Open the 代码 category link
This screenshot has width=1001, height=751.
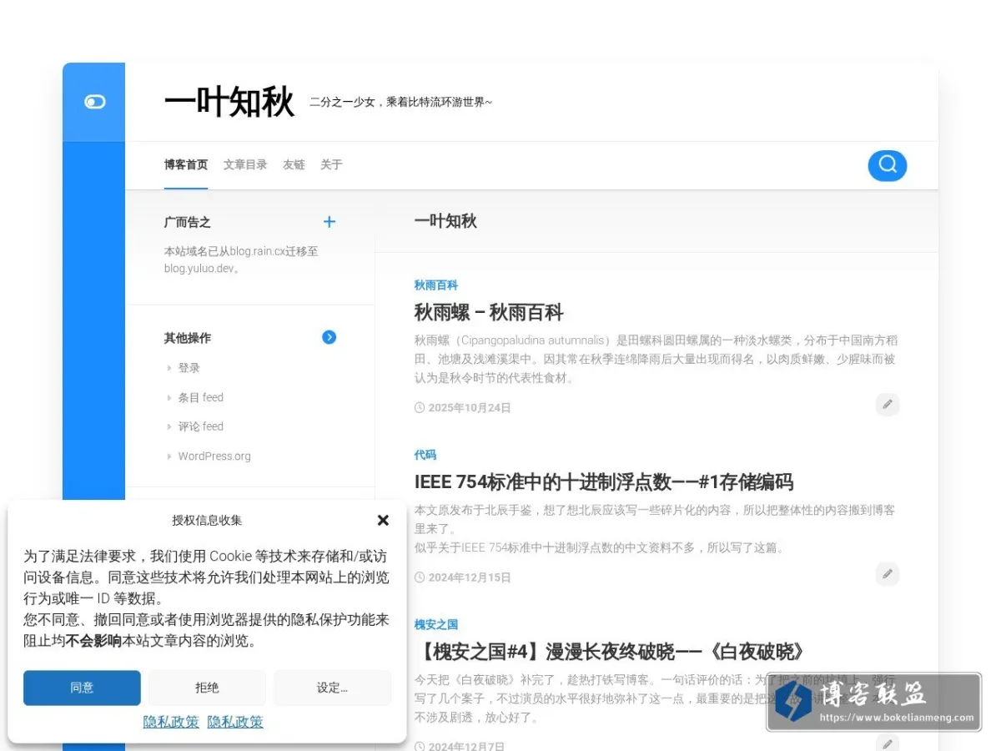[425, 455]
